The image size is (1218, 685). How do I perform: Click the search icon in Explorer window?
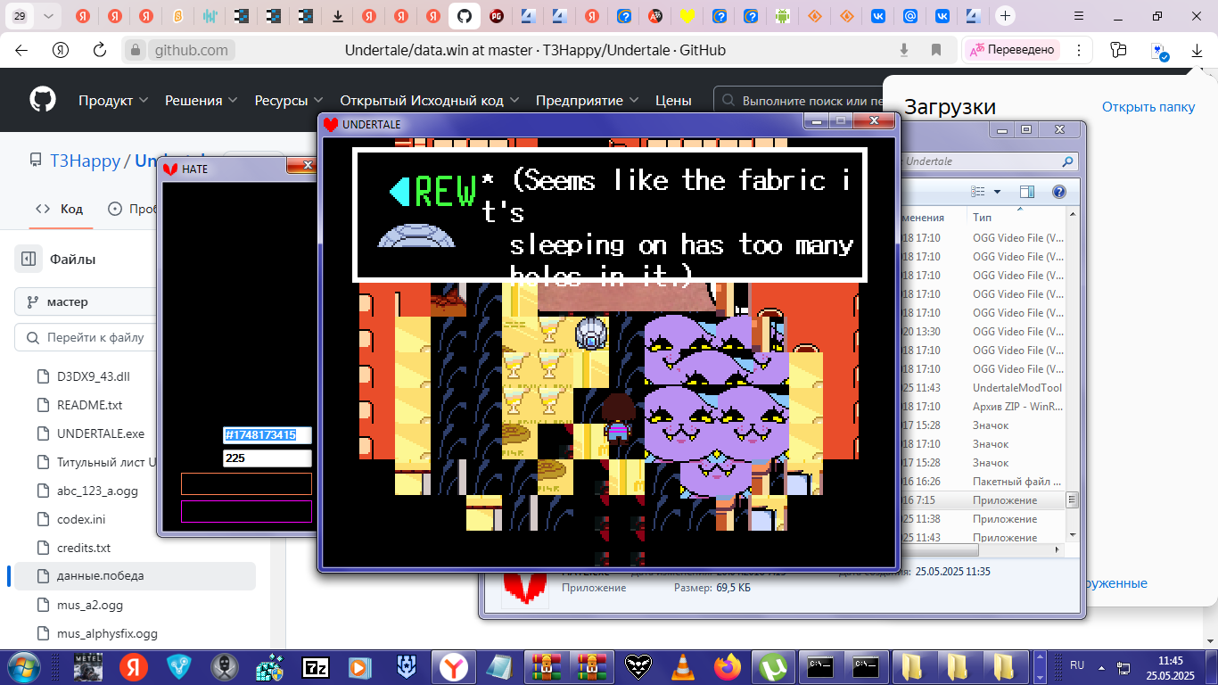tap(1068, 162)
